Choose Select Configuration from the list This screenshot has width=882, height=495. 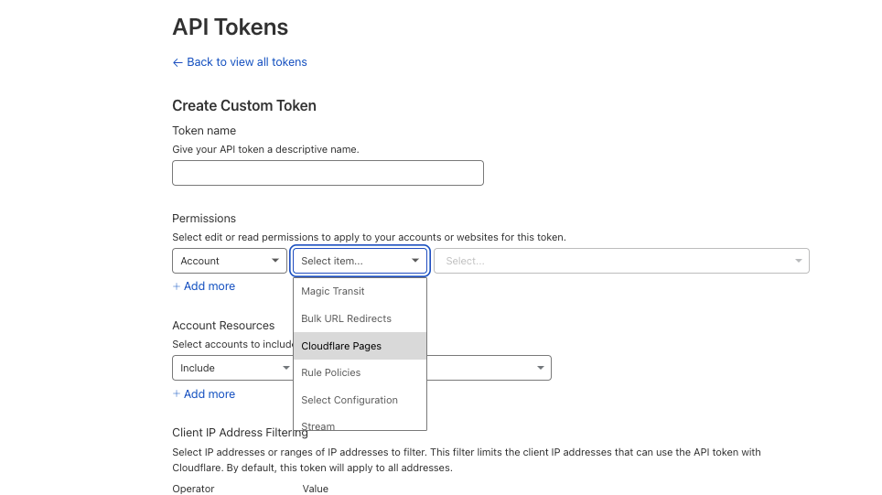350,400
